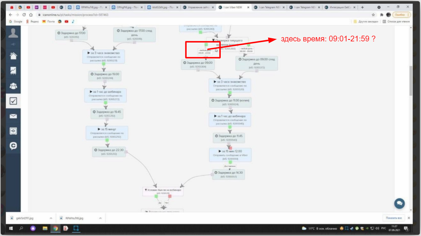
Task: Switch to the 'I can Viber NEW' tab
Action: (234, 7)
